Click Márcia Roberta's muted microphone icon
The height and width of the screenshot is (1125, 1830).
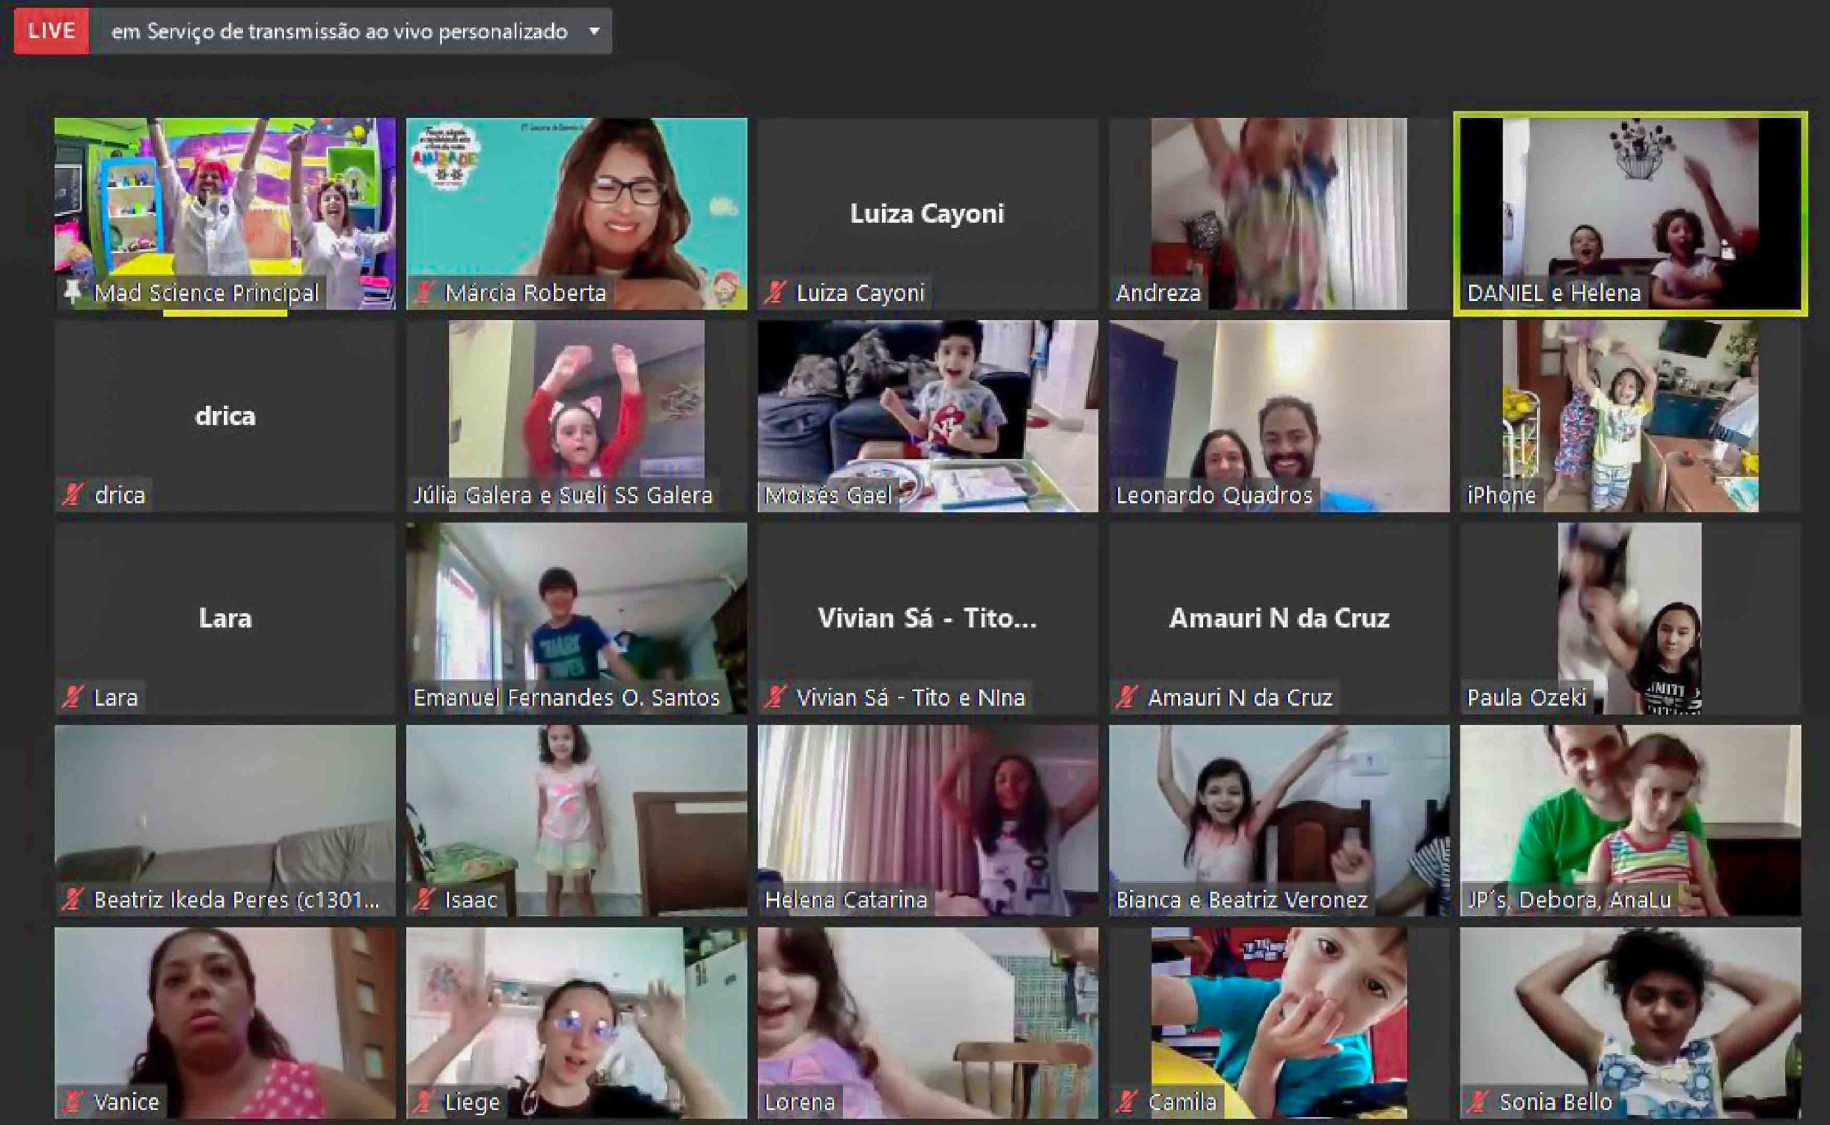click(x=423, y=293)
